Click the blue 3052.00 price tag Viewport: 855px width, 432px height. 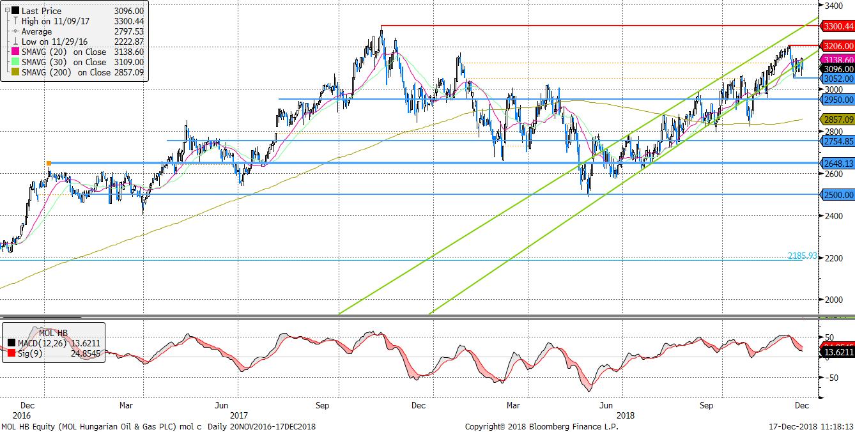tap(837, 78)
